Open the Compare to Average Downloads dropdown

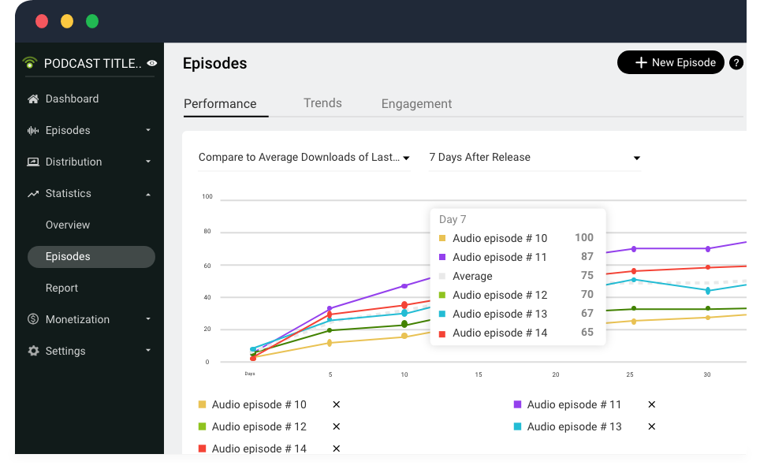tap(304, 158)
